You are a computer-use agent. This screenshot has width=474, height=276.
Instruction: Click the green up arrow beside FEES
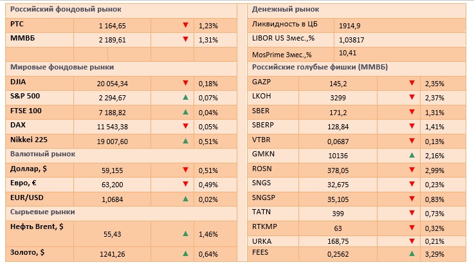pyautogui.click(x=411, y=254)
